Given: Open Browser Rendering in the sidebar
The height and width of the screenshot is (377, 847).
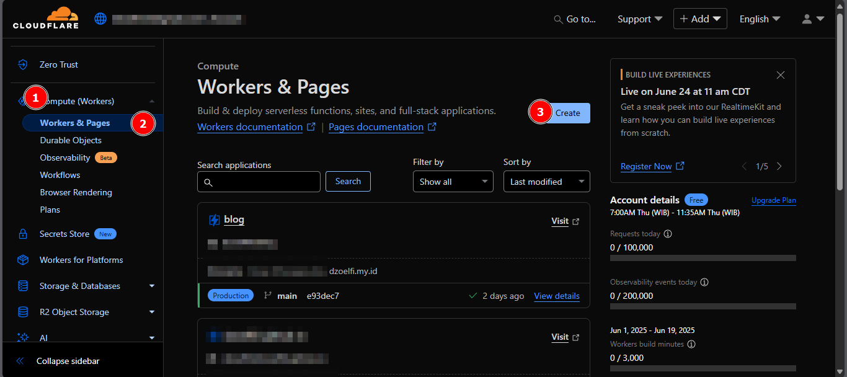Looking at the screenshot, I should (x=76, y=192).
